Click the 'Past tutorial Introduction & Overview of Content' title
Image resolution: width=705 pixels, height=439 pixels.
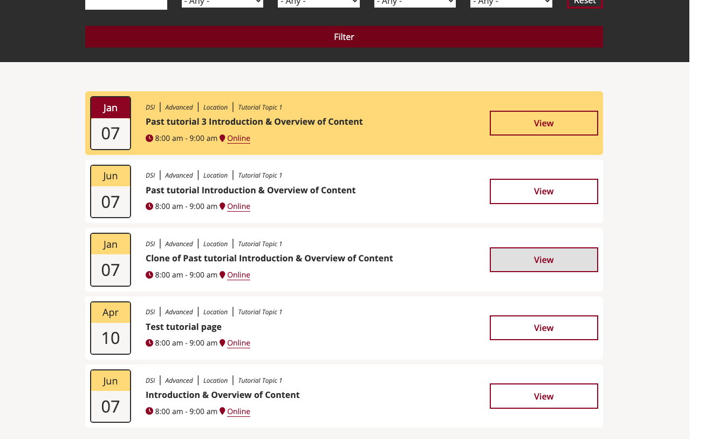(x=250, y=190)
